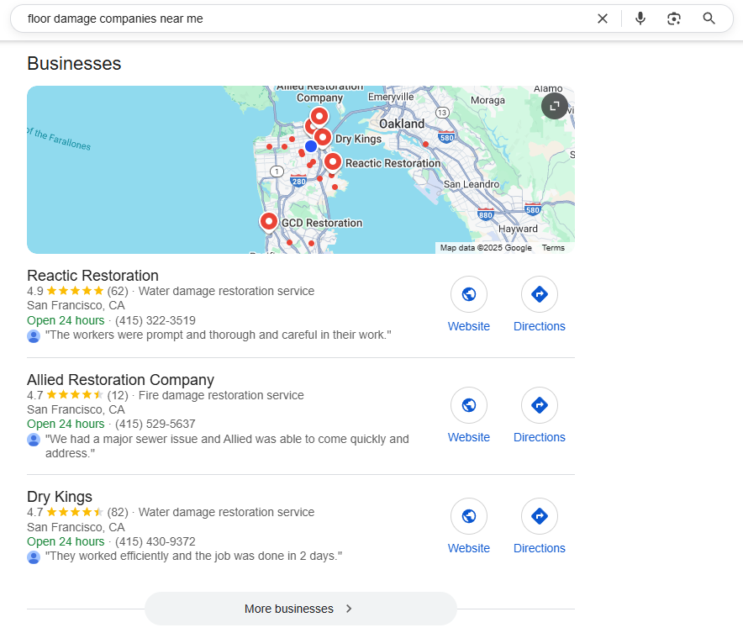Open the Reactic Restoration business listing
743x633 pixels.
92,276
